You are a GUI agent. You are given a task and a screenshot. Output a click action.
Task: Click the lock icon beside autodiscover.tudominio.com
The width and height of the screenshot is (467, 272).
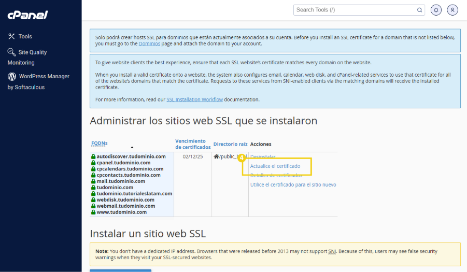93,156
